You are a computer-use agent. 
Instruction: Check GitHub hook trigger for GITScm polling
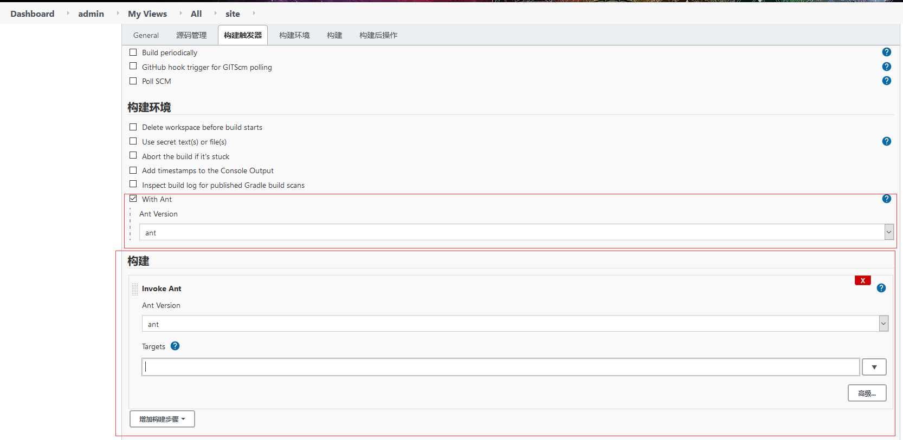coord(133,66)
